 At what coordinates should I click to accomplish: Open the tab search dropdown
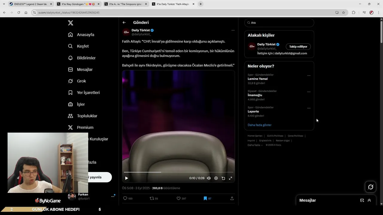4,4
